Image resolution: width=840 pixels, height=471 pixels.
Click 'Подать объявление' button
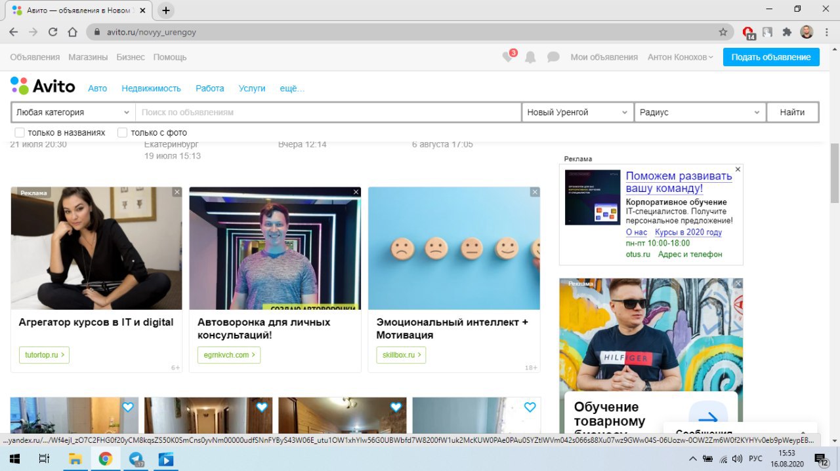pyautogui.click(x=771, y=57)
